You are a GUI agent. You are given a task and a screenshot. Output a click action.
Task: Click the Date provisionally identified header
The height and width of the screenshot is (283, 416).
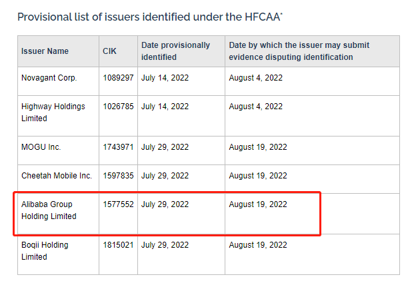[175, 51]
